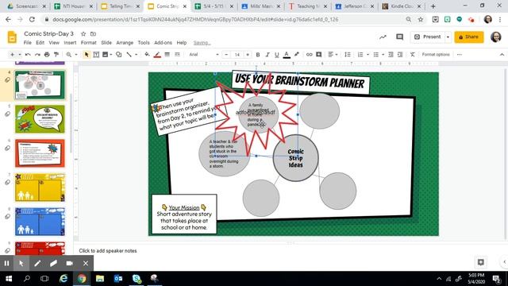
Task: Select the Paint format tool
Action: tap(56, 55)
